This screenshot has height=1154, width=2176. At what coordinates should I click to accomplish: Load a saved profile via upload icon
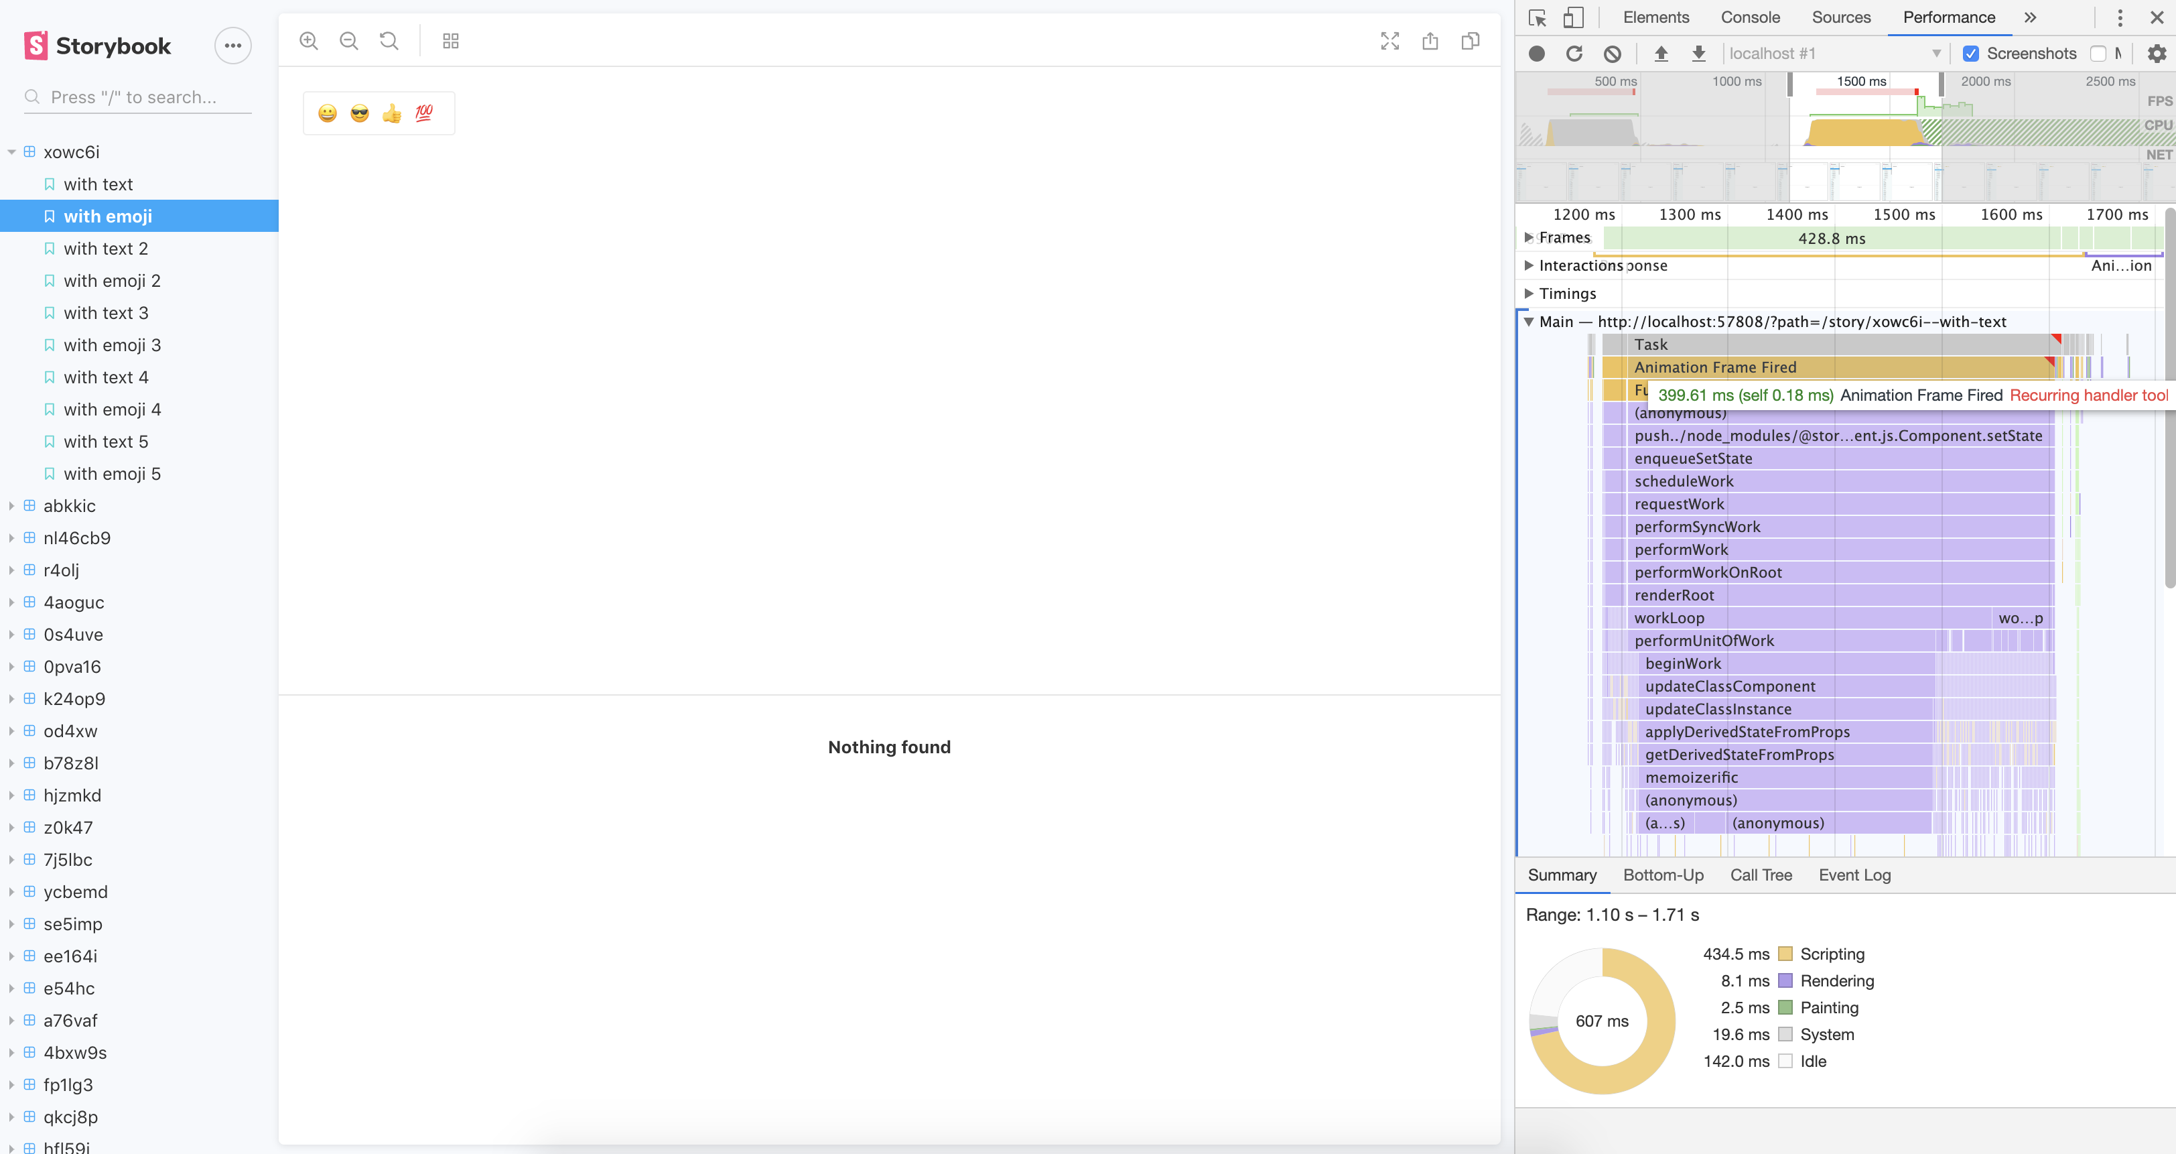(1661, 52)
